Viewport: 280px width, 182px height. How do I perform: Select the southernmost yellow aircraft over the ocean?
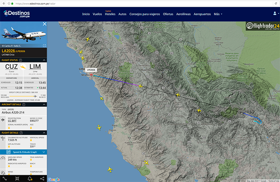110,170
